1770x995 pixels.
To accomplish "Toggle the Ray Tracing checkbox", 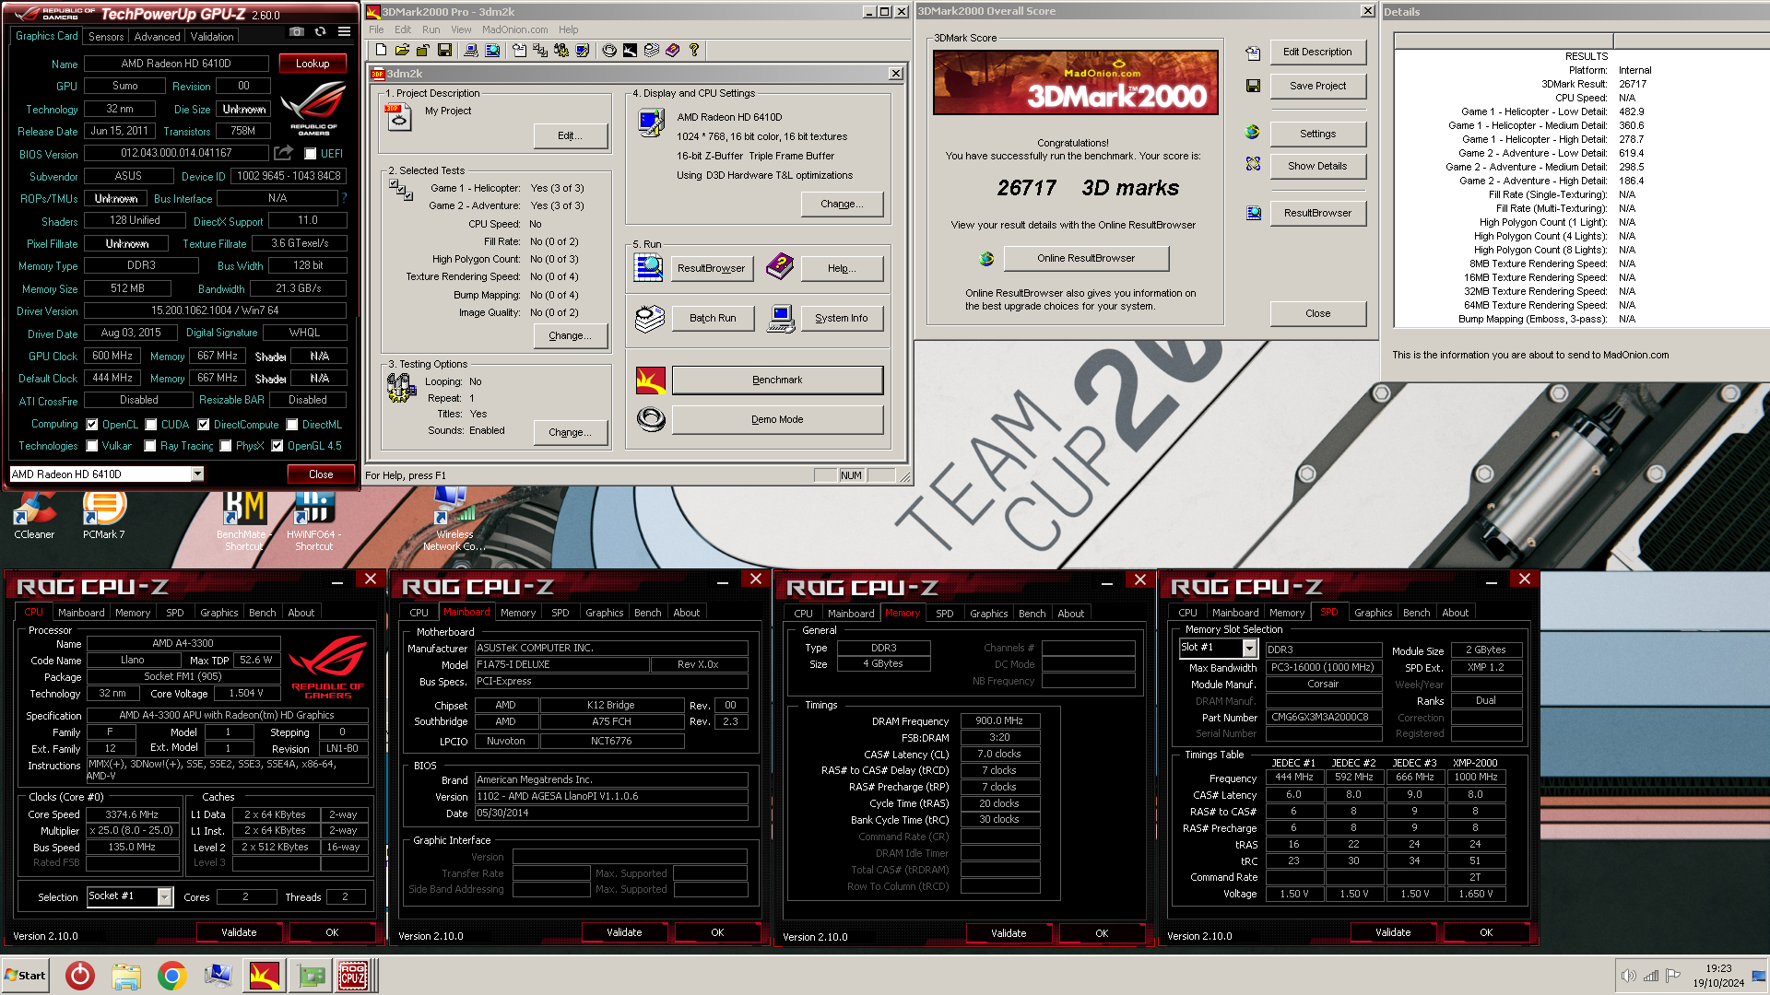I will tap(150, 446).
